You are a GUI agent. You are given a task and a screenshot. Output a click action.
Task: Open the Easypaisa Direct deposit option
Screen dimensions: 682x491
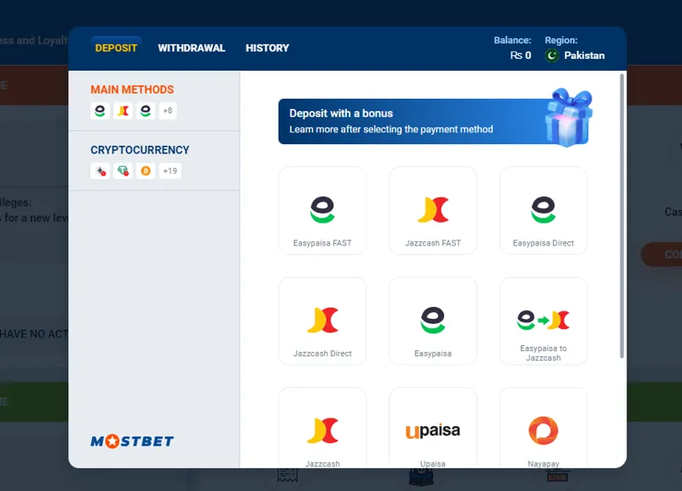[x=543, y=209]
